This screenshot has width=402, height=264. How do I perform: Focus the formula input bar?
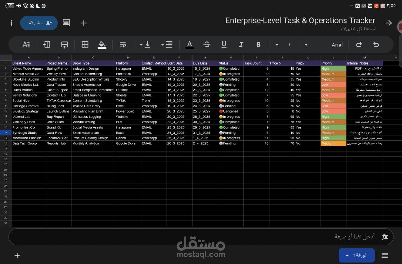point(201,237)
